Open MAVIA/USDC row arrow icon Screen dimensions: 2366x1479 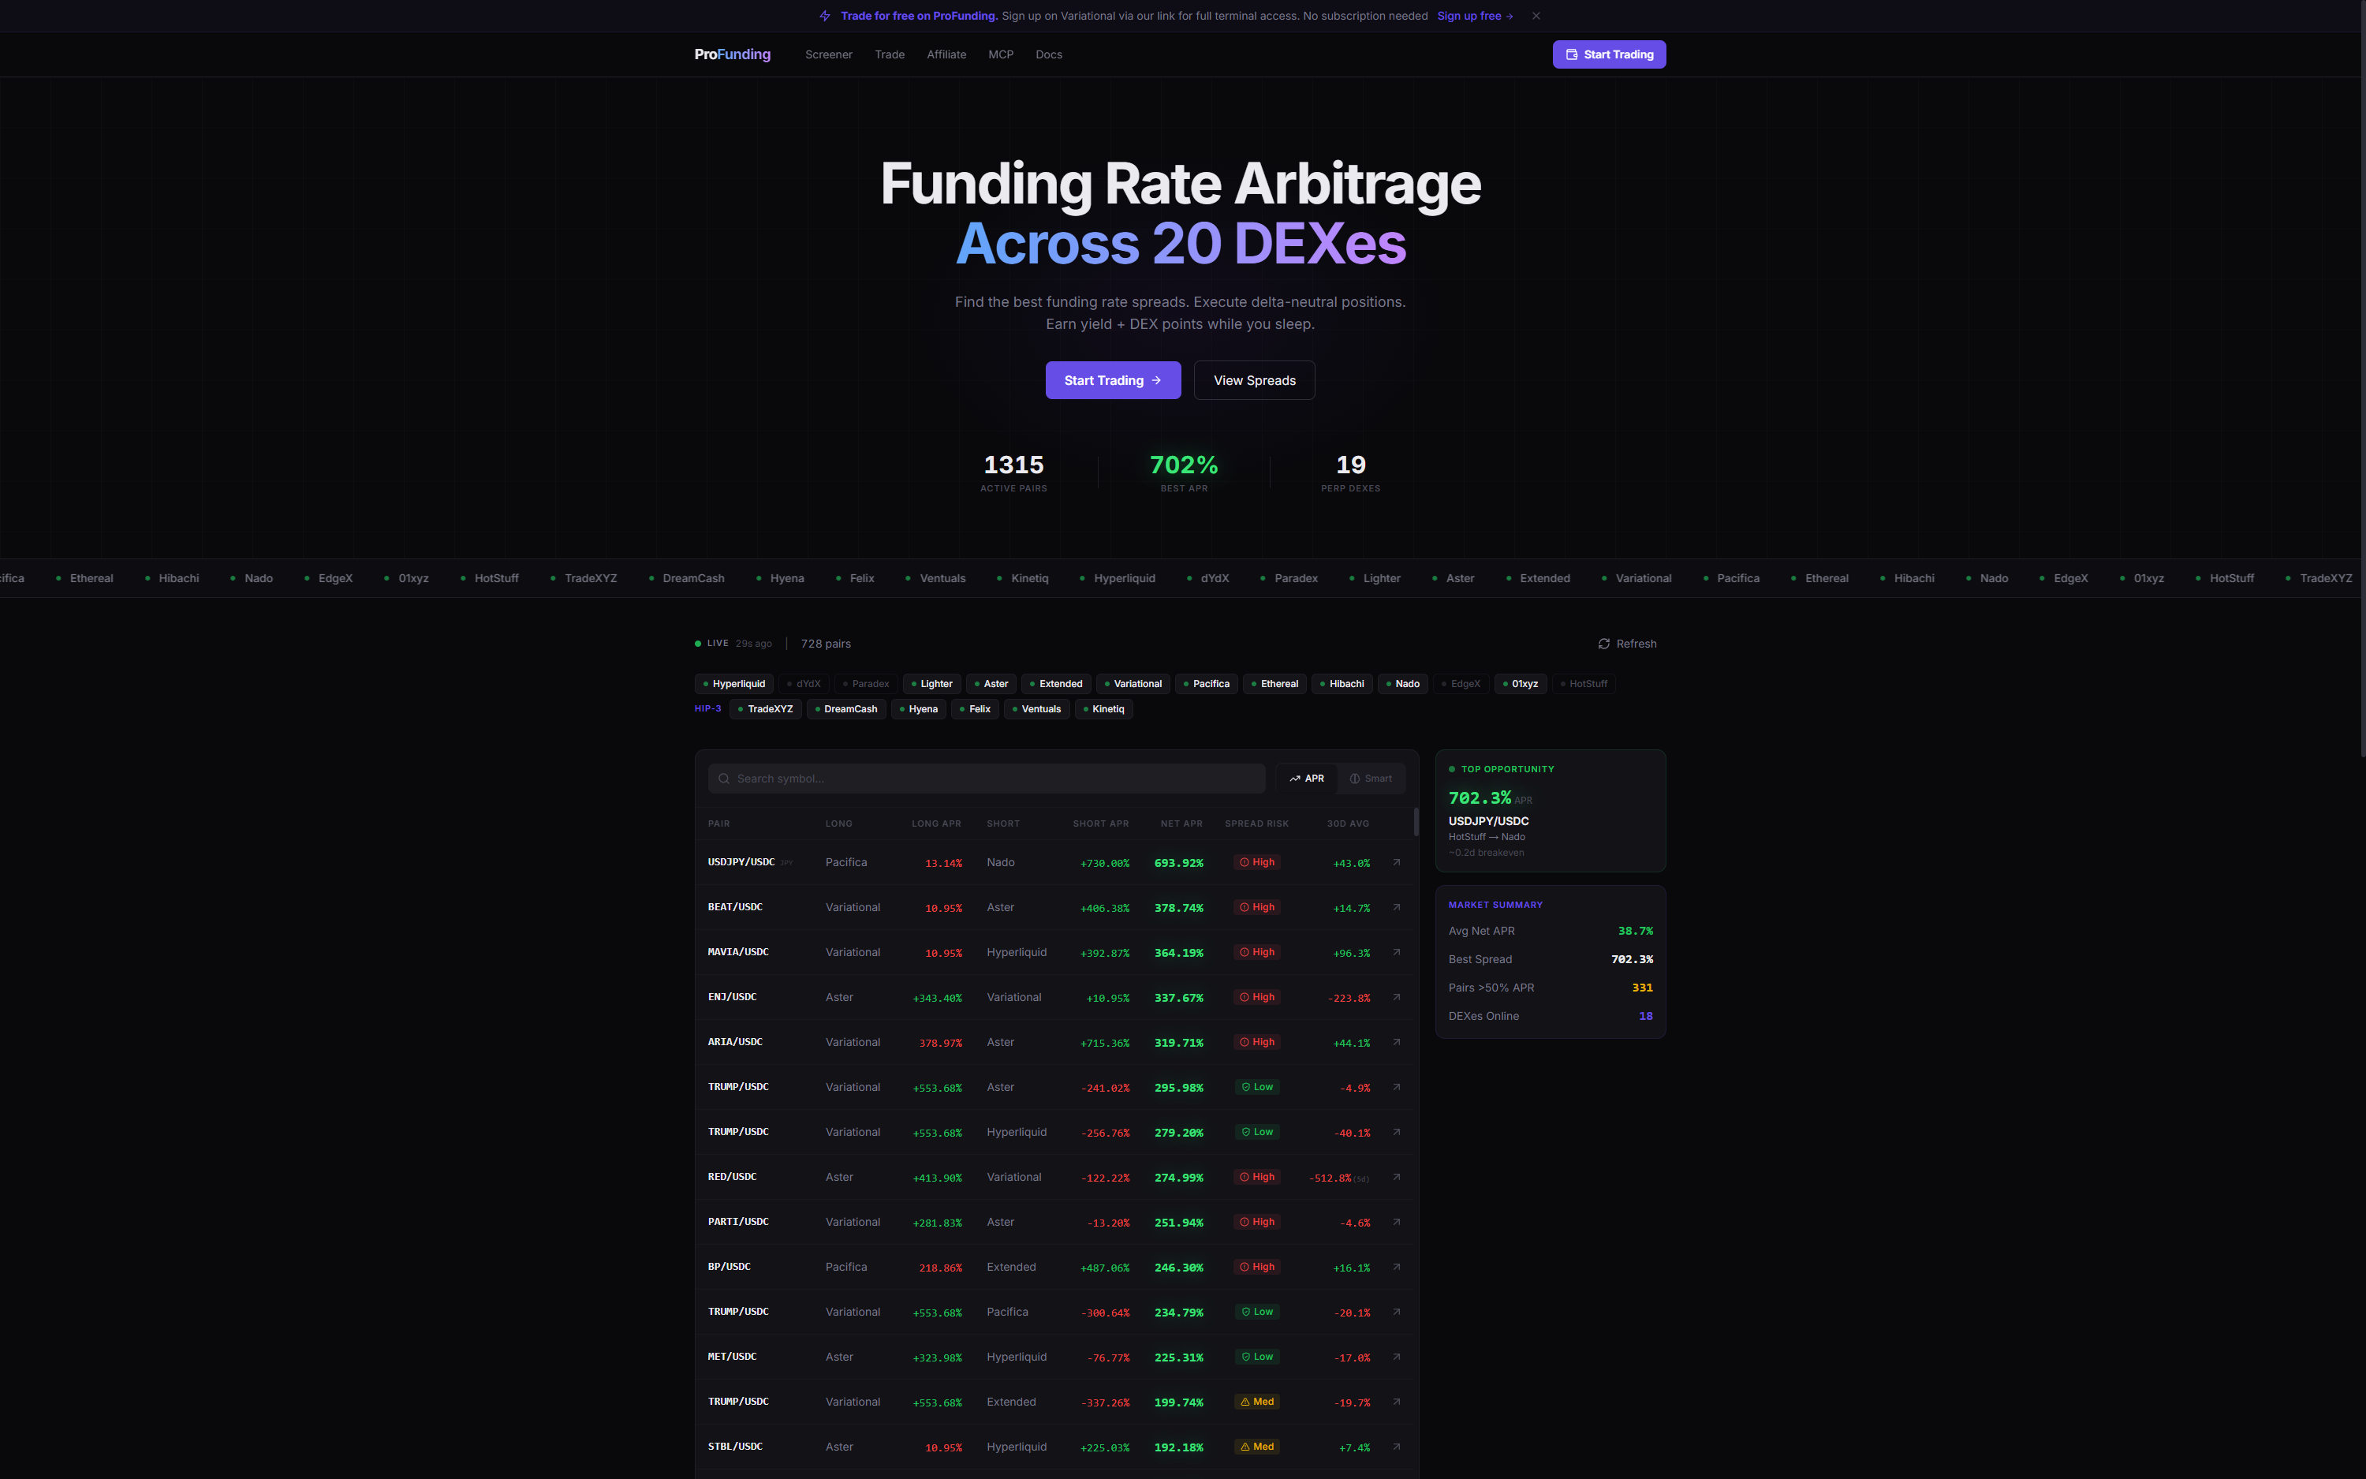pos(1396,953)
